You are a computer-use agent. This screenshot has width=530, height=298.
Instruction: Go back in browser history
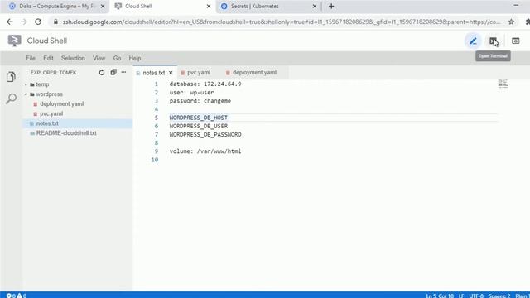tap(9, 22)
